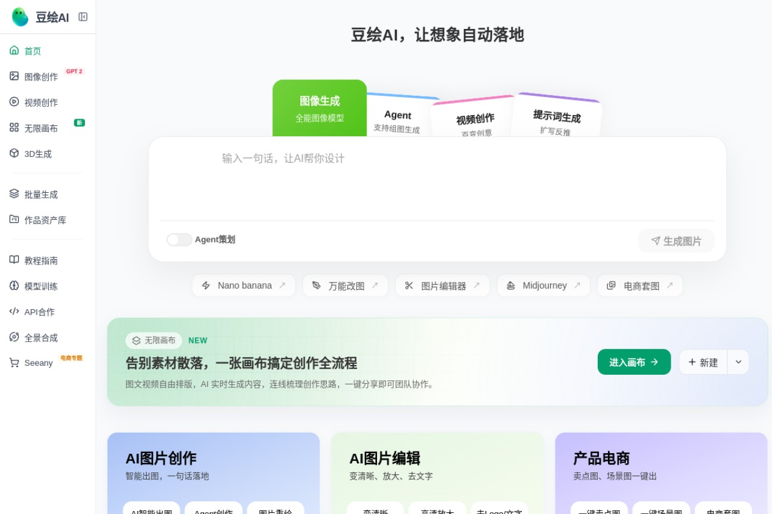
Task: Click the external arrow on Nano banana
Action: point(282,286)
